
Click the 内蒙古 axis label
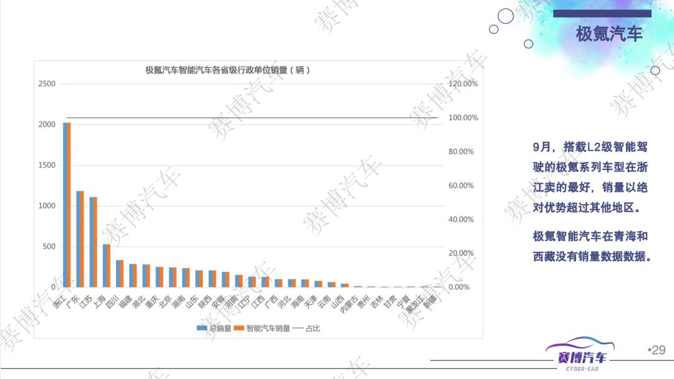pos(349,304)
